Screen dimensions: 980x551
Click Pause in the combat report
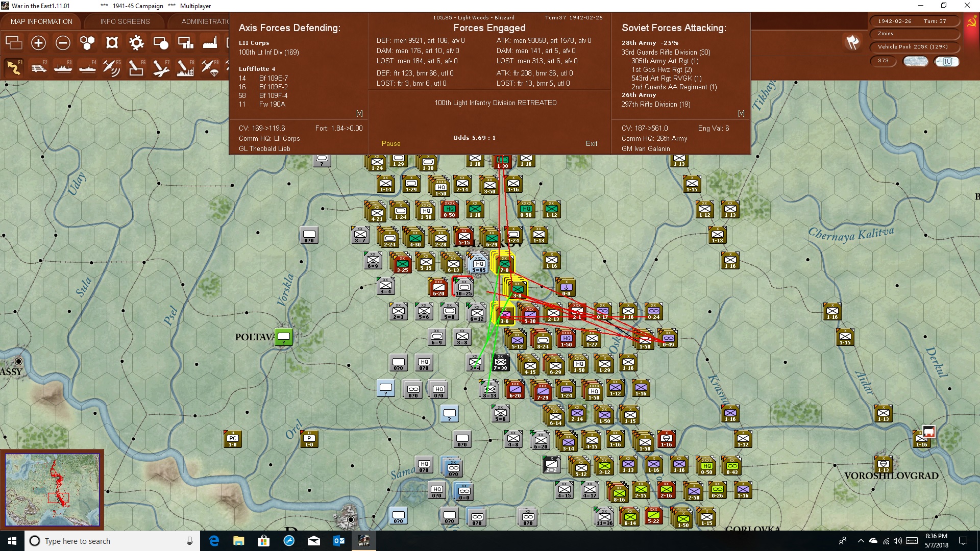[x=391, y=144]
